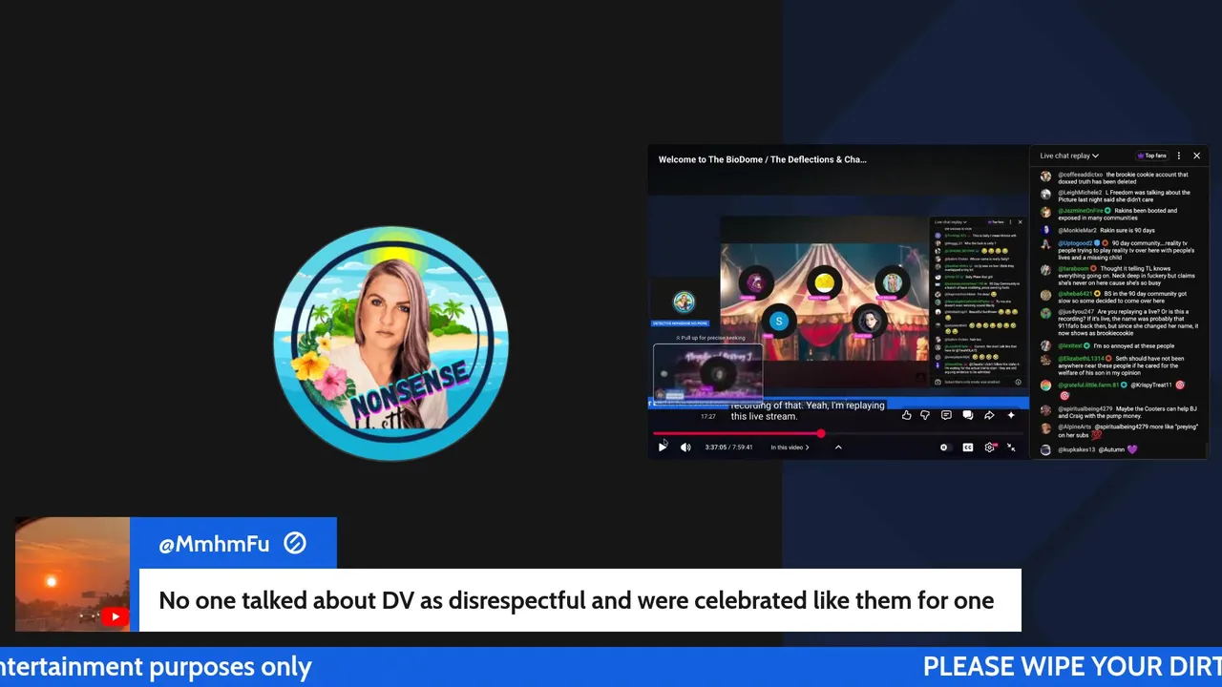Expand the 'In this video' chapters link
Viewport: 1222px width, 687px height.
[790, 447]
